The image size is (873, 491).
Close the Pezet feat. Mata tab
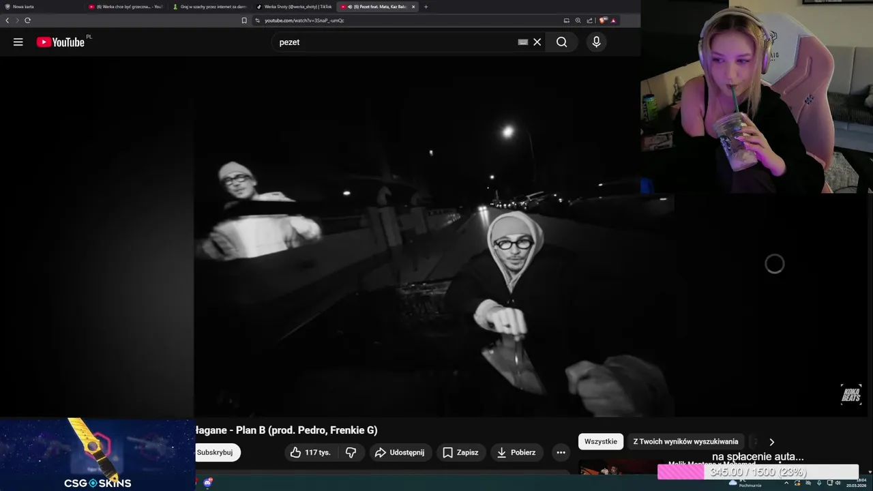coord(413,6)
